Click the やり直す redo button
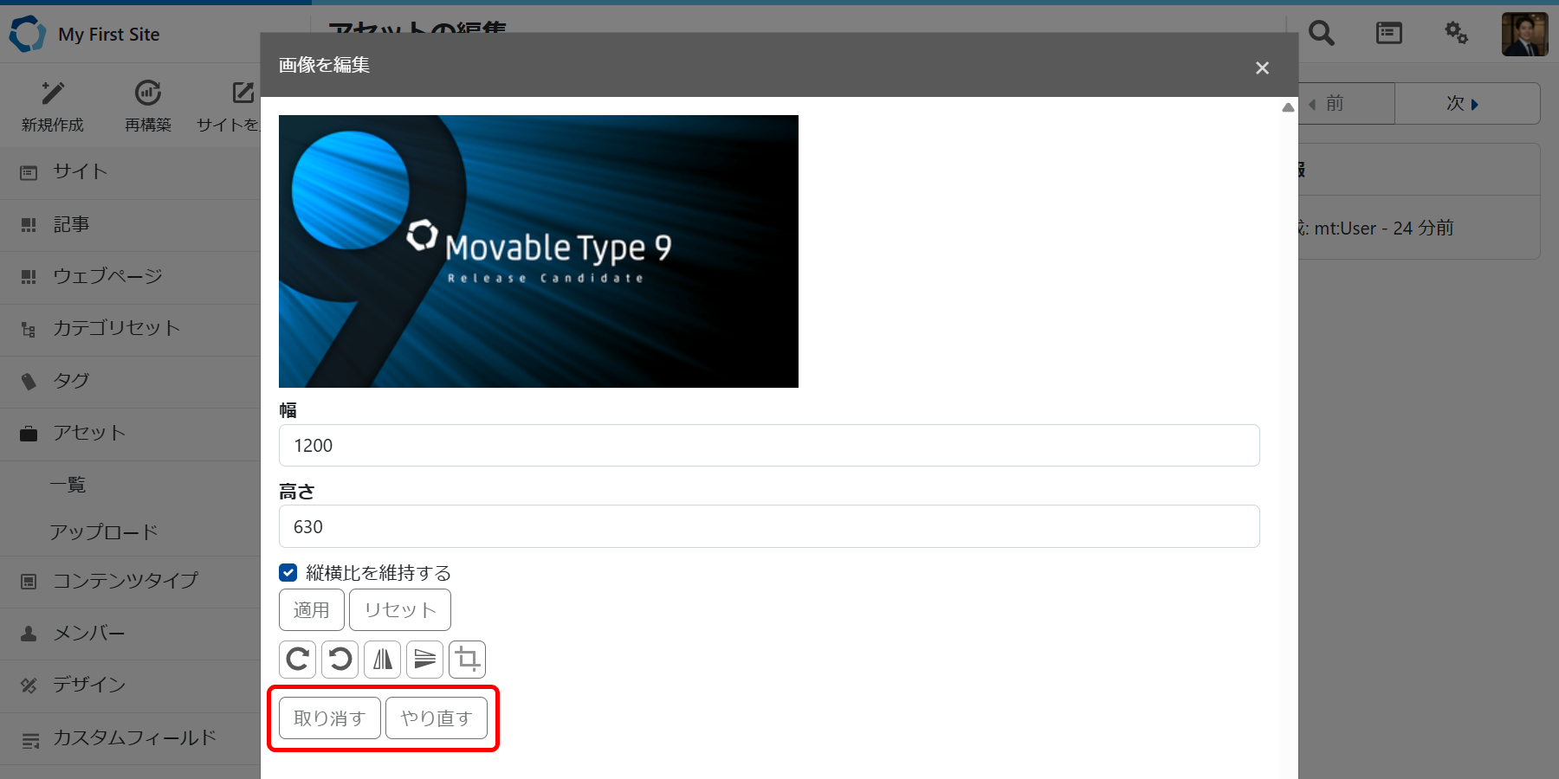 click(x=436, y=718)
